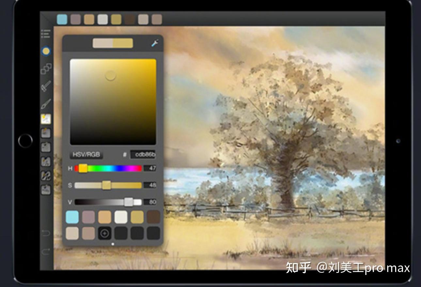Click the hex field showing cdb86b

tap(144, 154)
